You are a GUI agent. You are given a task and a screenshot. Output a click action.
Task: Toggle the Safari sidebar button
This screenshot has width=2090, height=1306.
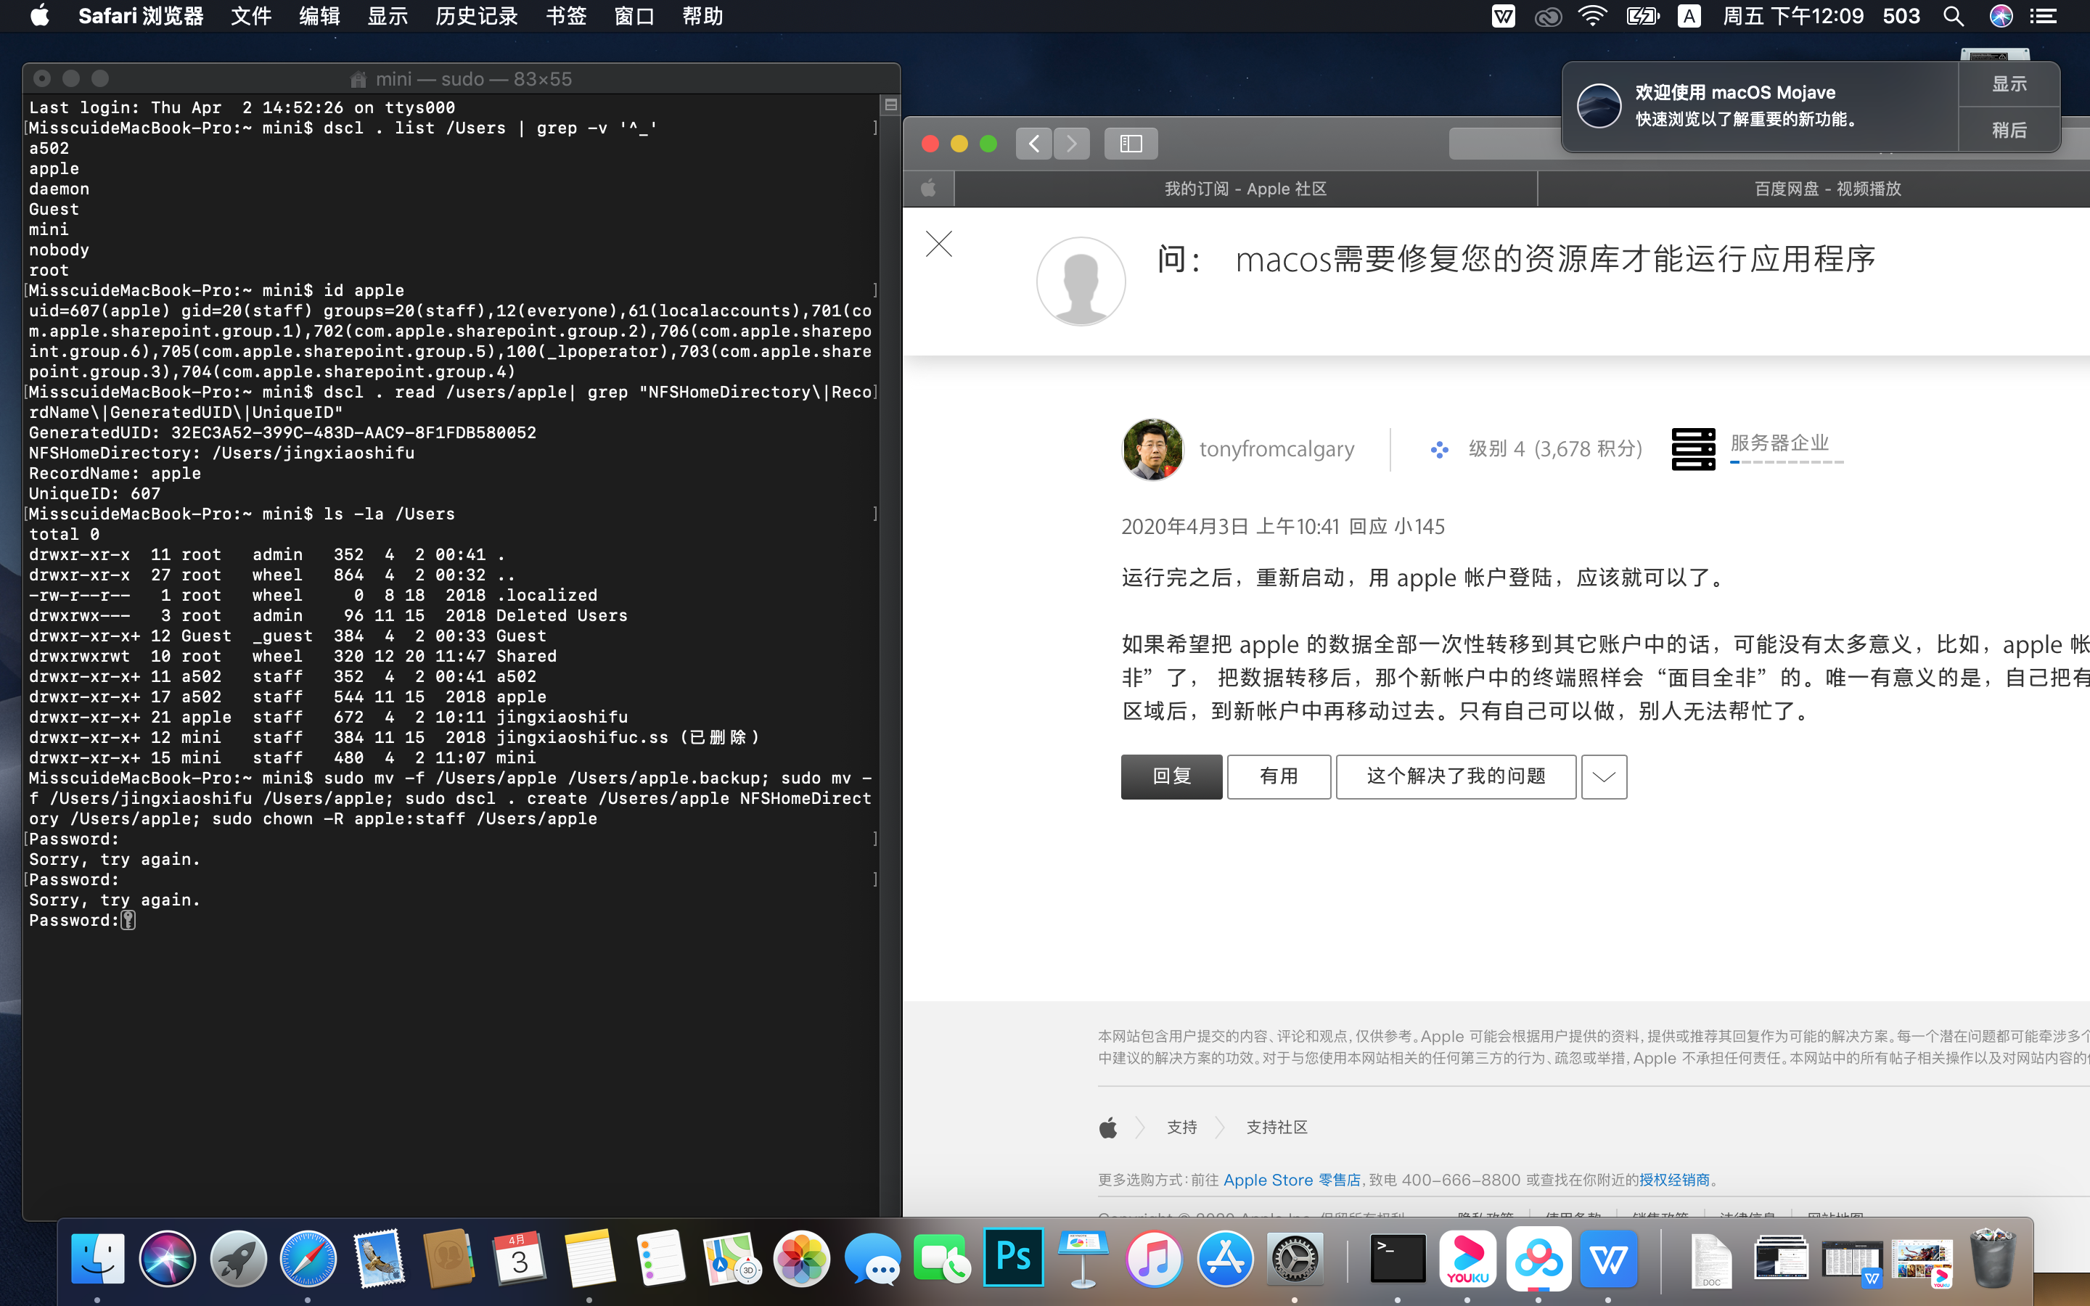pos(1131,144)
